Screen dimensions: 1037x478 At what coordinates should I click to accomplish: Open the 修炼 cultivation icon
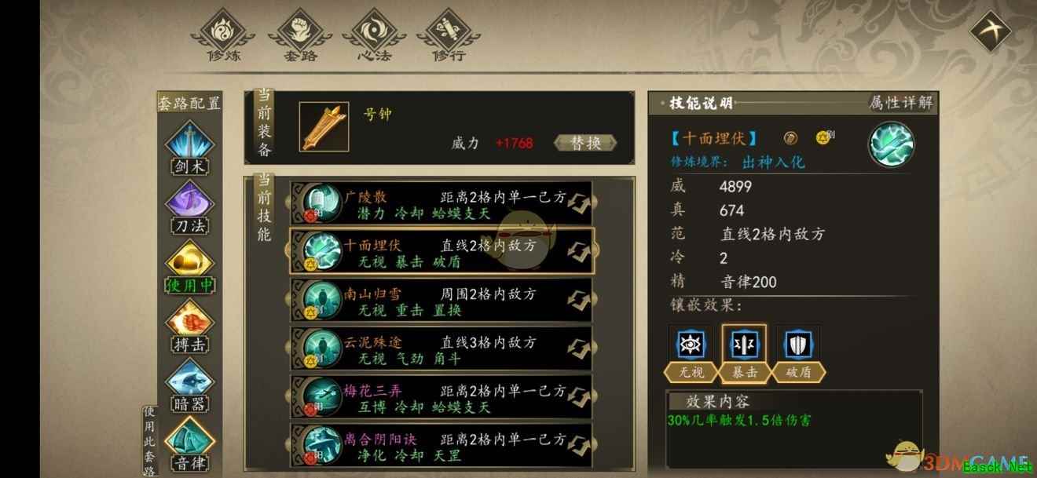pos(224,31)
